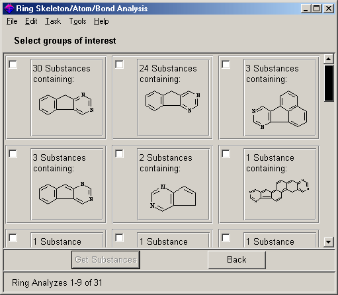Check the 30 Substances group checkbox

[13, 64]
